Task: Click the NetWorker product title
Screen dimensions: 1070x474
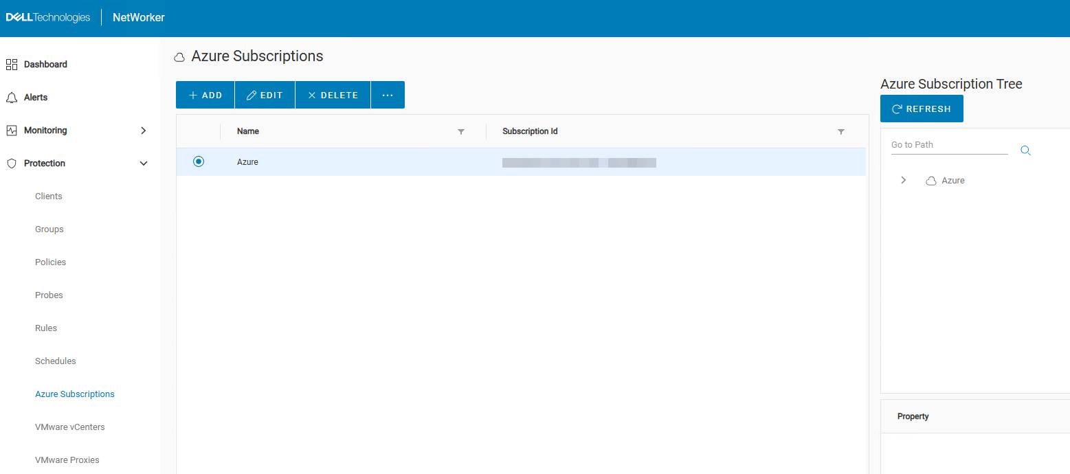Action: pos(139,18)
